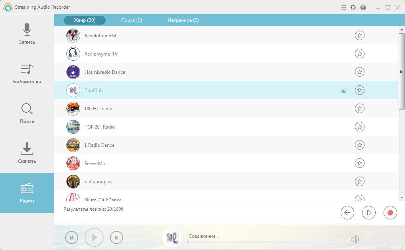Image resolution: width=405 pixels, height=250 pixels.
Task: Switch to the Поиск (0) tab
Action: tap(131, 20)
